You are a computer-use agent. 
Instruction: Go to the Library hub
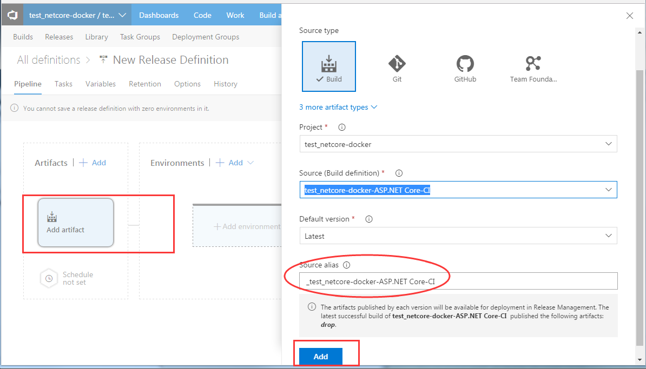point(96,37)
